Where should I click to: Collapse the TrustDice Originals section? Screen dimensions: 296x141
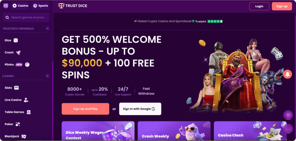48,29
